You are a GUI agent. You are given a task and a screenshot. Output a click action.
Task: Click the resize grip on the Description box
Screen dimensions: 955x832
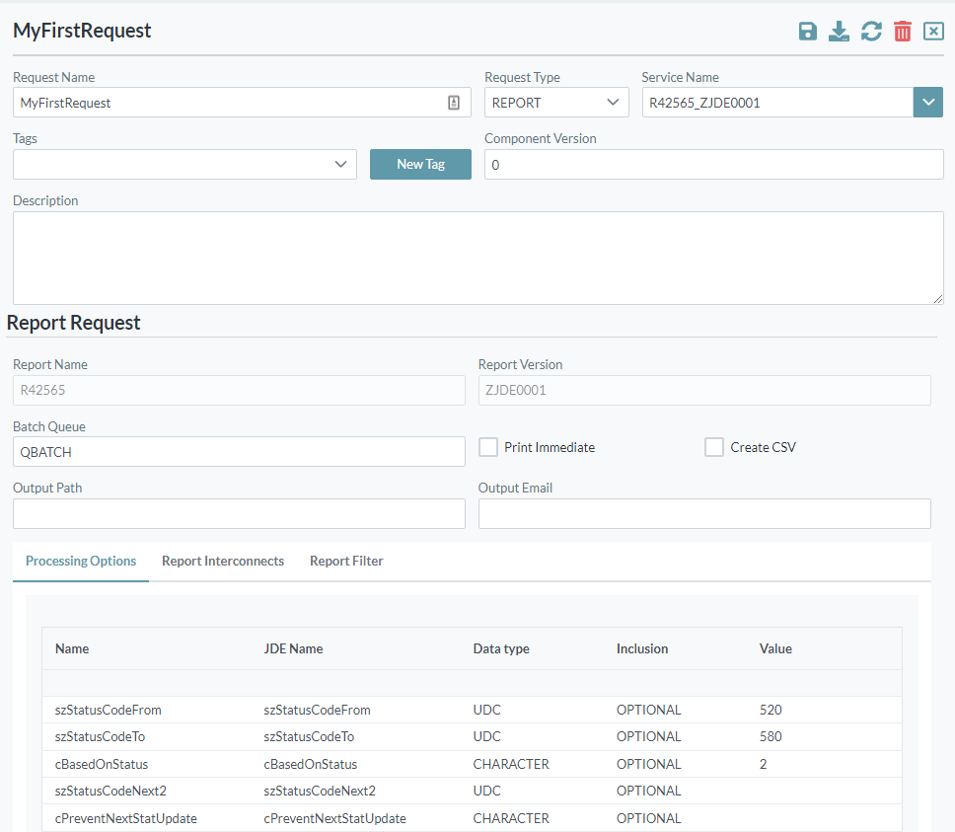click(937, 297)
